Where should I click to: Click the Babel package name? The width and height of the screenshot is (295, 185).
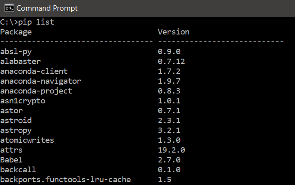11,160
